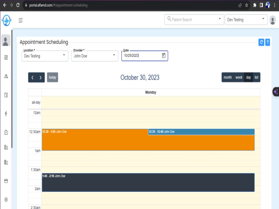
Task: Go to the previous day
Action: tap(32, 77)
